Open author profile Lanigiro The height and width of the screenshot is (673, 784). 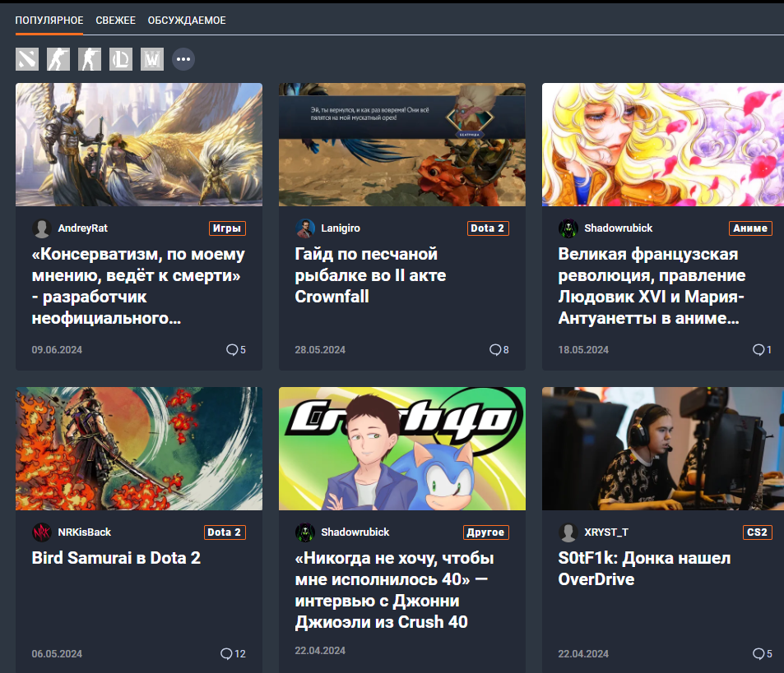click(341, 228)
